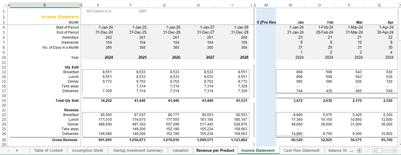This screenshot has width=401, height=155.
Task: Click the 'Revenue' section heading cell
Action: tap(71, 110)
